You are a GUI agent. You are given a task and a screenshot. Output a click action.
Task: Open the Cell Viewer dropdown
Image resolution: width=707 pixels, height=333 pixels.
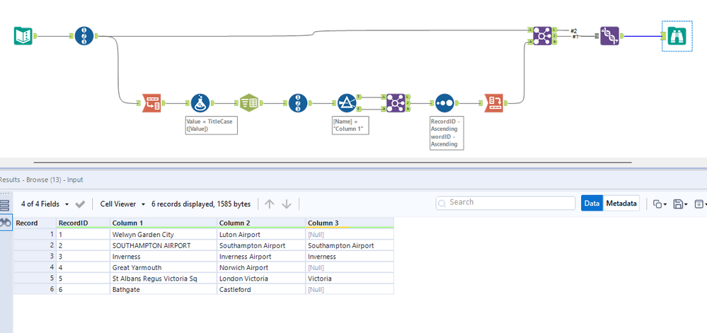pos(122,204)
